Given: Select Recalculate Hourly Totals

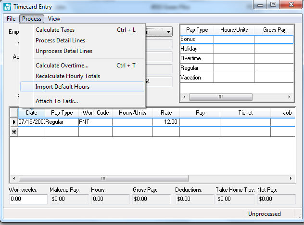Looking at the screenshot, I should coord(67,76).
